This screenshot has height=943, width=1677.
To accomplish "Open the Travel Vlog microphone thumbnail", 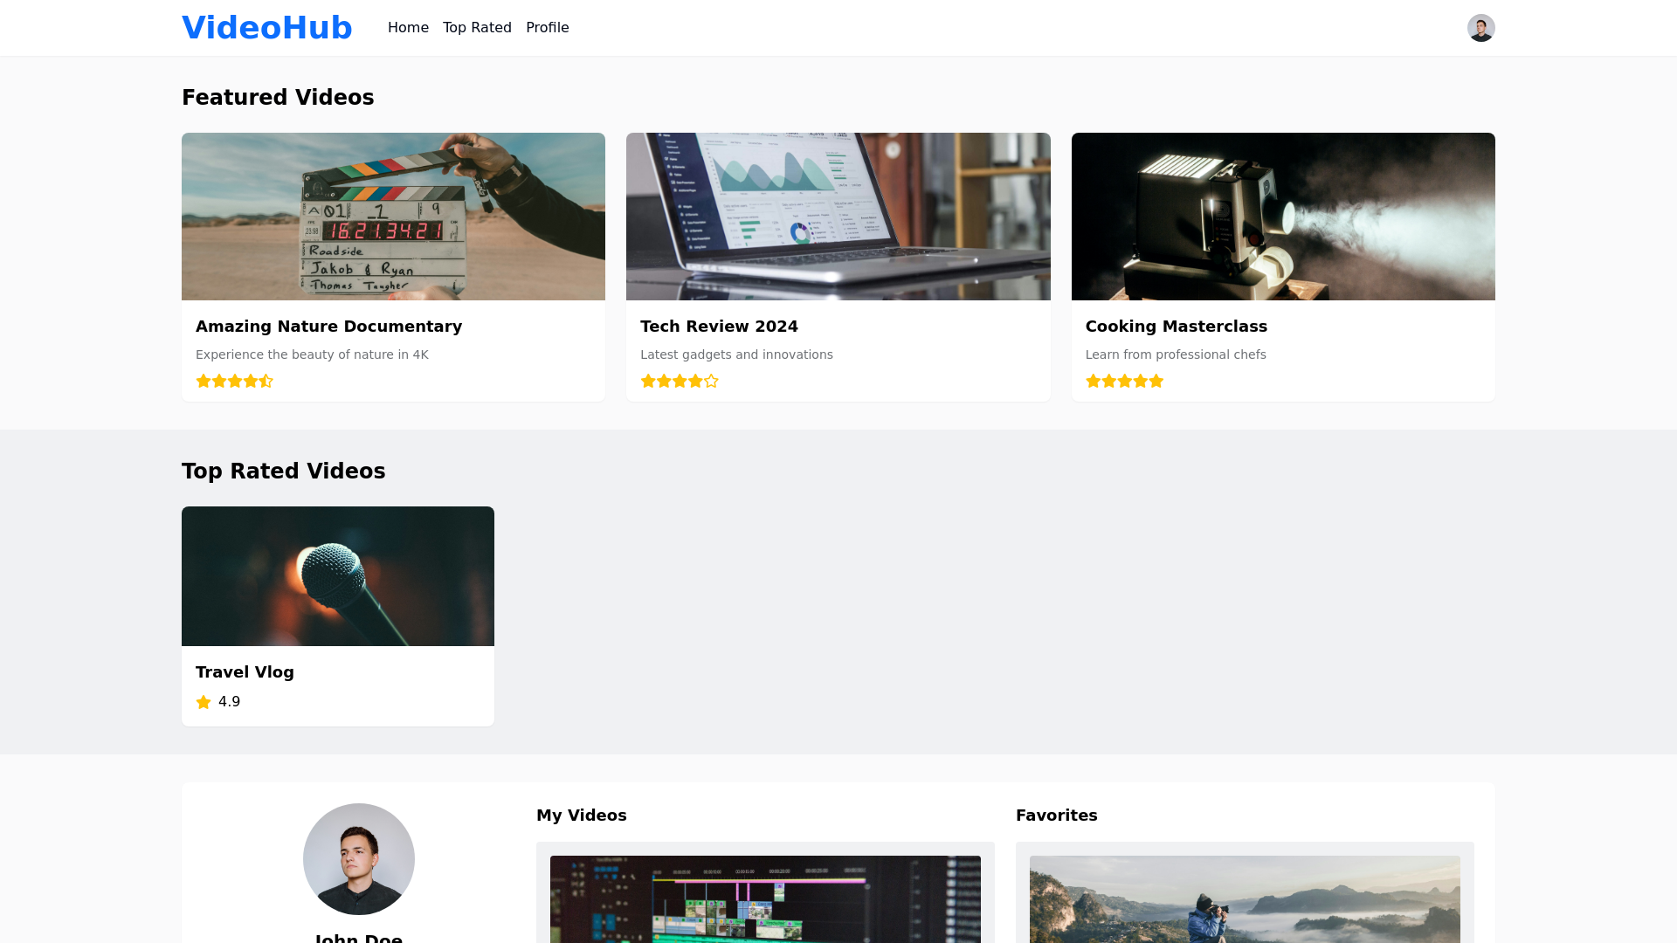I will pyautogui.click(x=337, y=576).
